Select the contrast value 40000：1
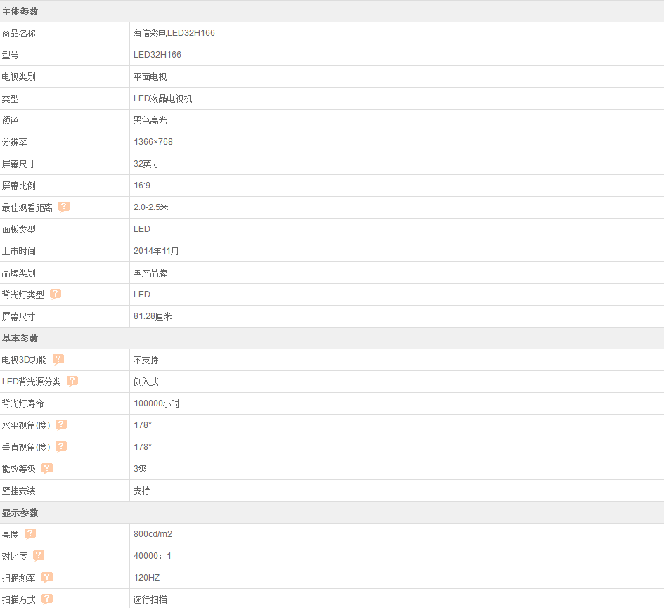Screen dimensions: 665x608 153,556
